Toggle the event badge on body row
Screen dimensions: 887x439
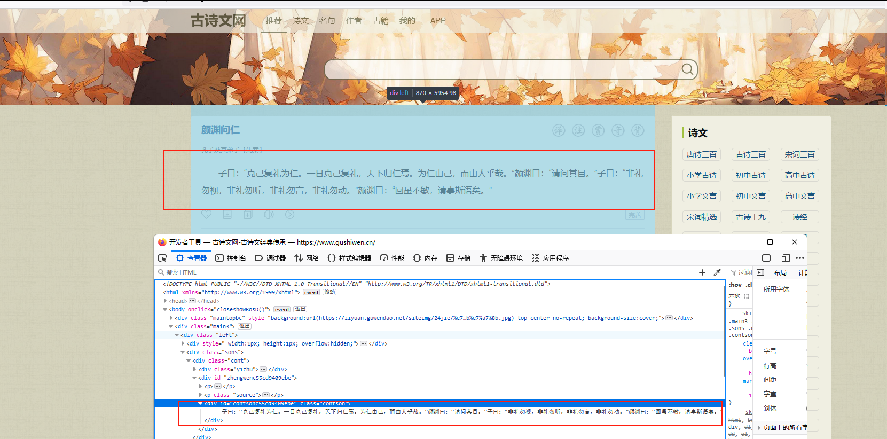pyautogui.click(x=282, y=310)
